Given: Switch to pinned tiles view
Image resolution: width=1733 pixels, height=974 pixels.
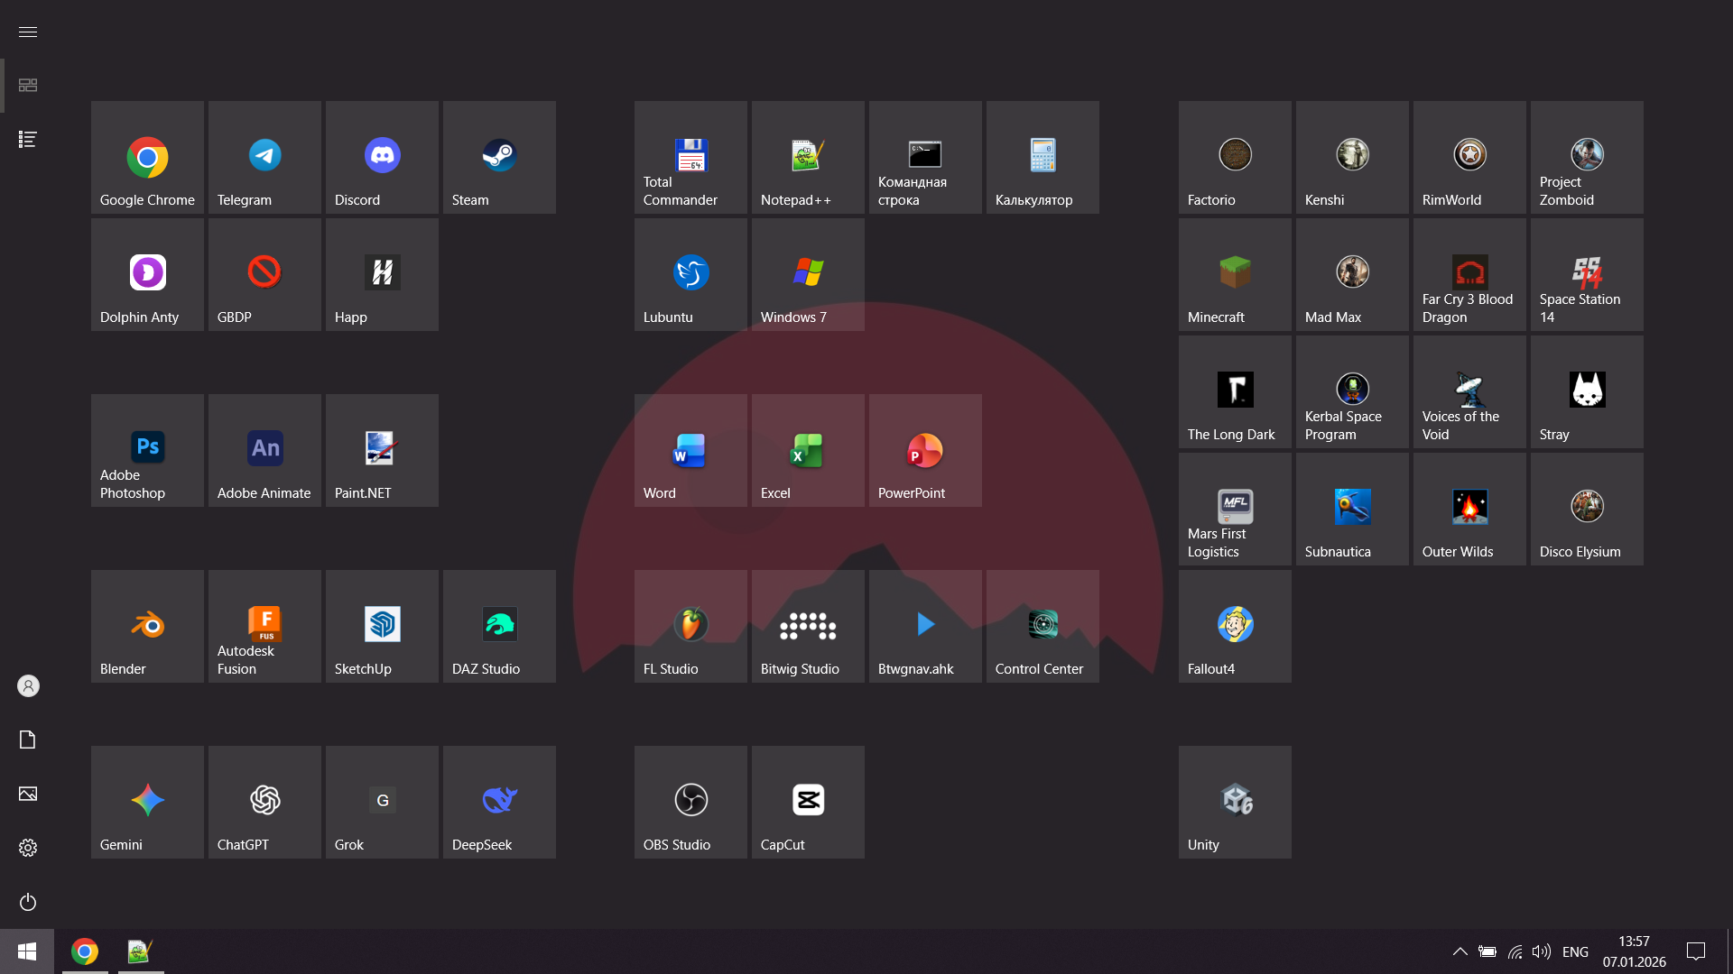Looking at the screenshot, I should [x=28, y=85].
